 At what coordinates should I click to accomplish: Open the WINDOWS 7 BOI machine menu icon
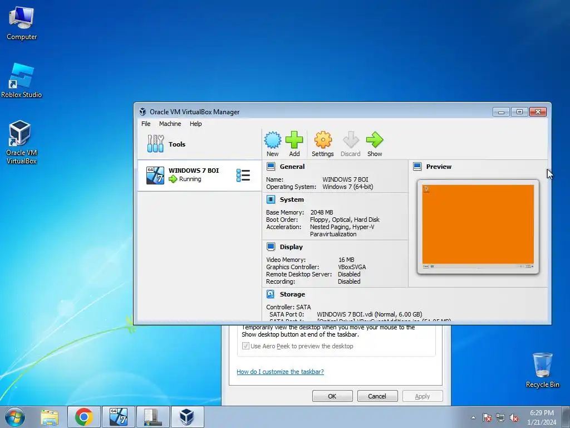pos(243,176)
